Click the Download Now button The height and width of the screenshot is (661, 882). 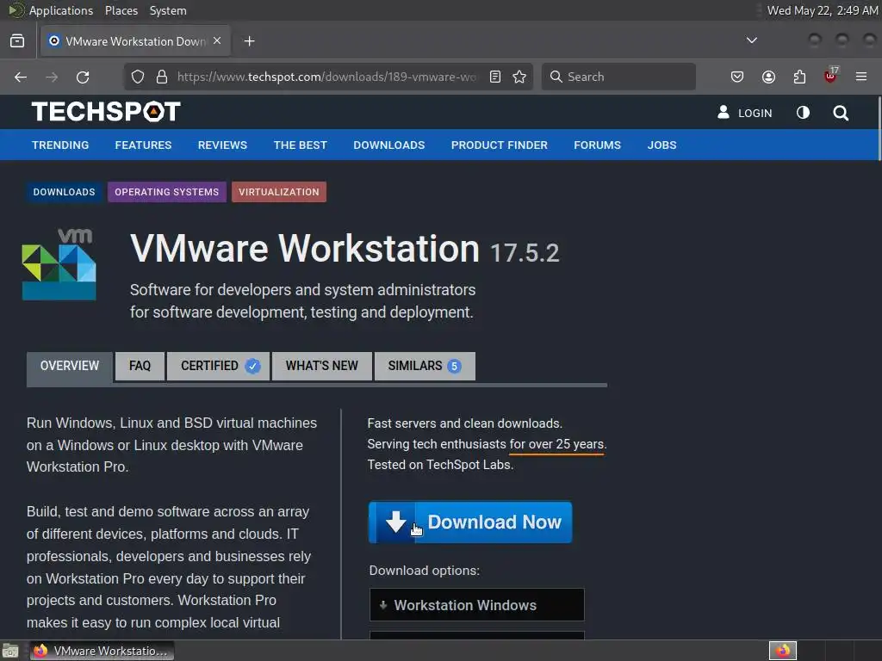click(470, 522)
